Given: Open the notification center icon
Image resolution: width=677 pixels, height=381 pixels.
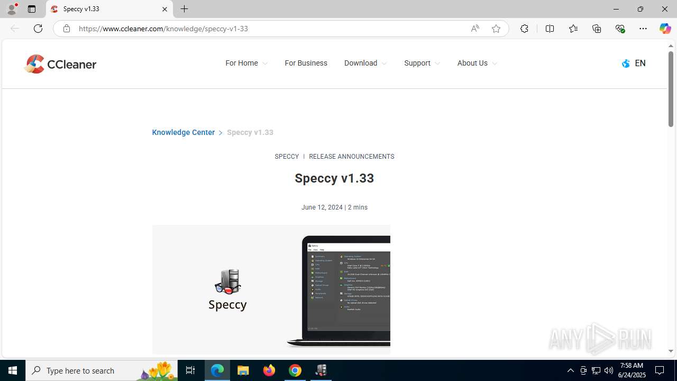Looking at the screenshot, I should 660,370.
